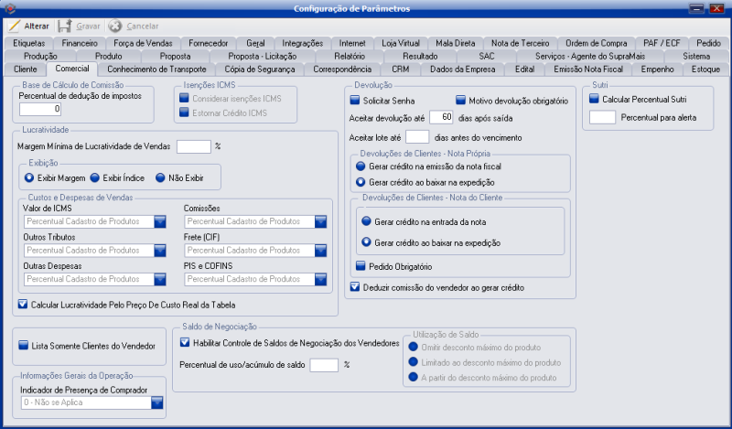This screenshot has height=429, width=732.
Task: Open the Proposta - Licitação tab
Action: (263, 56)
